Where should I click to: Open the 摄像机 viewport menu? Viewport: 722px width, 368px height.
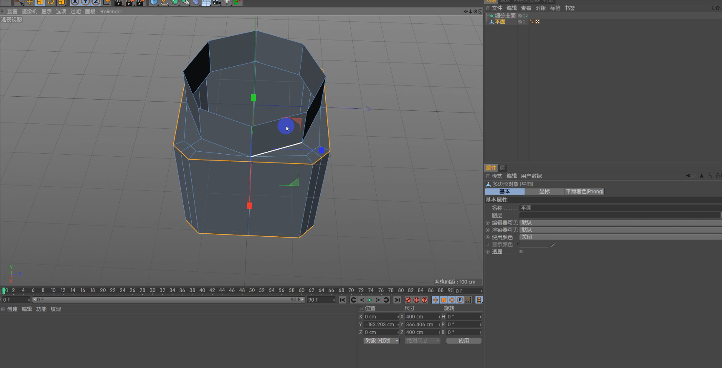[x=29, y=12]
